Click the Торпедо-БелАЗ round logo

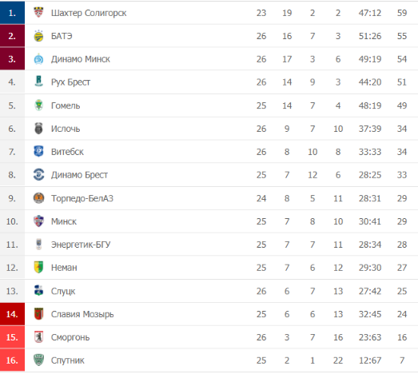(x=38, y=198)
